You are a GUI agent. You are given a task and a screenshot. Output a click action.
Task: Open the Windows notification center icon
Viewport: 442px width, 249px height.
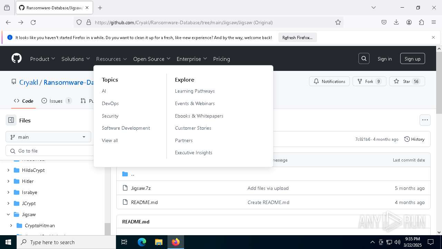[x=431, y=242]
